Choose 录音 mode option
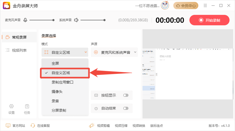 click(x=65, y=101)
